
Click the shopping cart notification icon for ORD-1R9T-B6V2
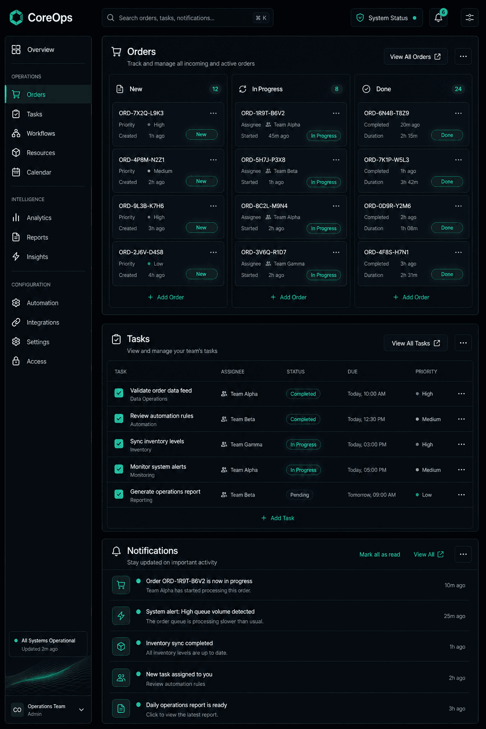(x=121, y=585)
